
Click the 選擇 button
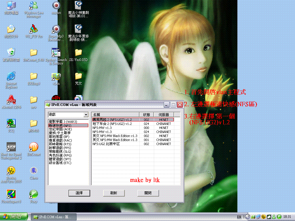[79, 193]
